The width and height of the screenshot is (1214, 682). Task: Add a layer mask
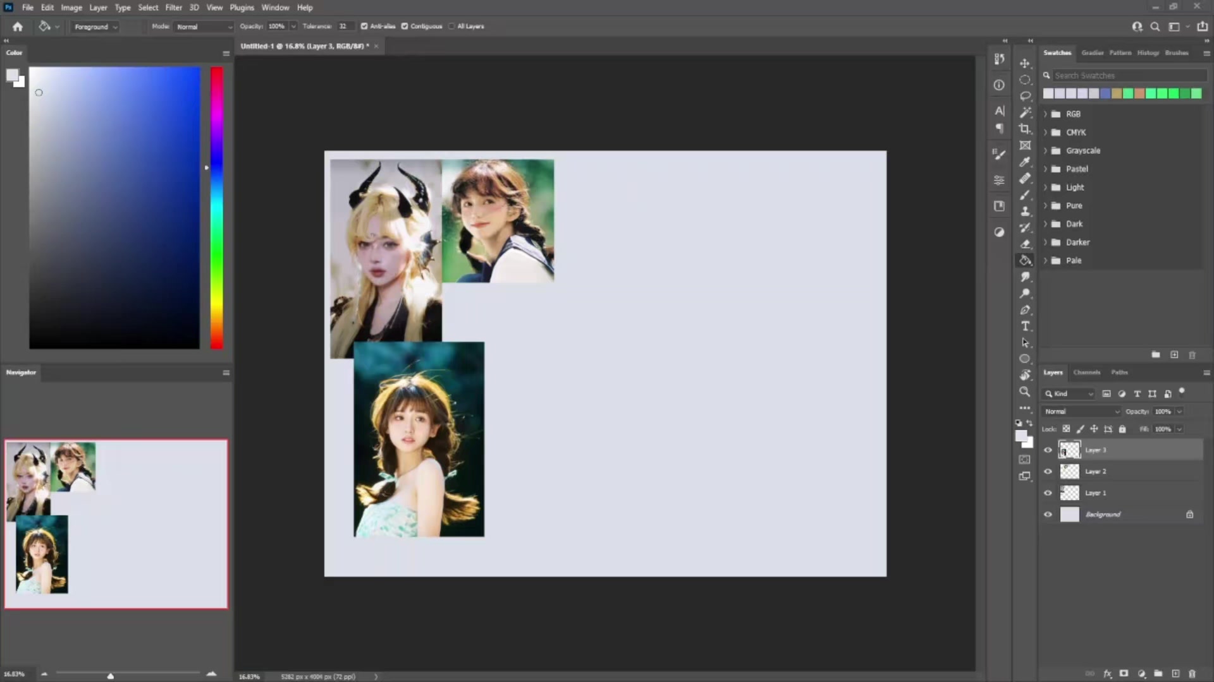tap(1124, 674)
